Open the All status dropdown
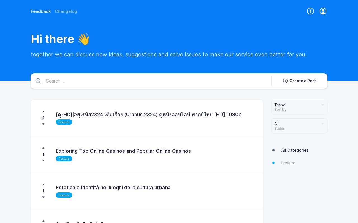This screenshot has height=223, width=358. (299, 126)
